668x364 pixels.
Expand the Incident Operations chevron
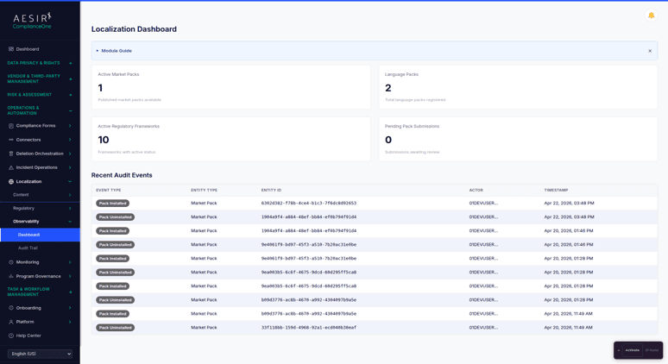point(70,167)
